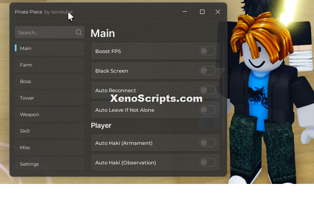Click the "Main" page heading

pos(103,33)
